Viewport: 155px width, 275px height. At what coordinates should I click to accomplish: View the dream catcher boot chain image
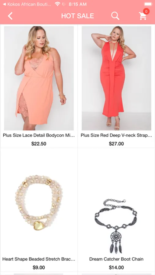pos(116,226)
